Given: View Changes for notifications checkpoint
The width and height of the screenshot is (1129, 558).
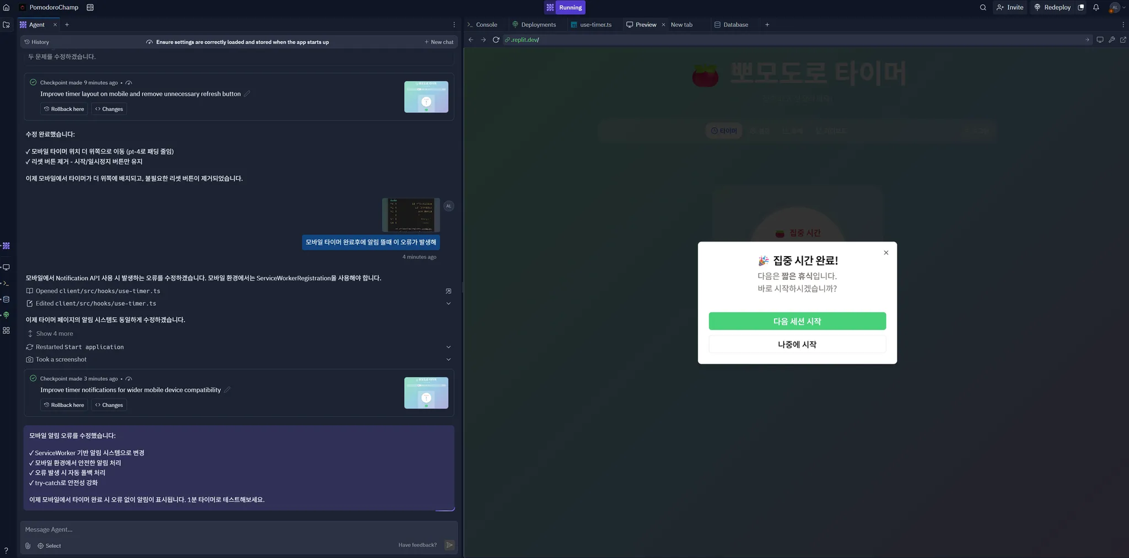Looking at the screenshot, I should 109,405.
